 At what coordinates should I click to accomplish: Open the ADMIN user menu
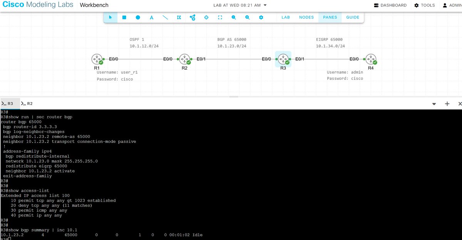click(x=452, y=5)
